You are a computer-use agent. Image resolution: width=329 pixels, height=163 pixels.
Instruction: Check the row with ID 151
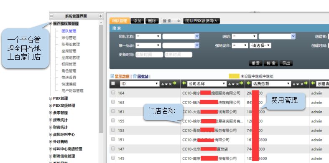pyautogui.click(x=113, y=139)
